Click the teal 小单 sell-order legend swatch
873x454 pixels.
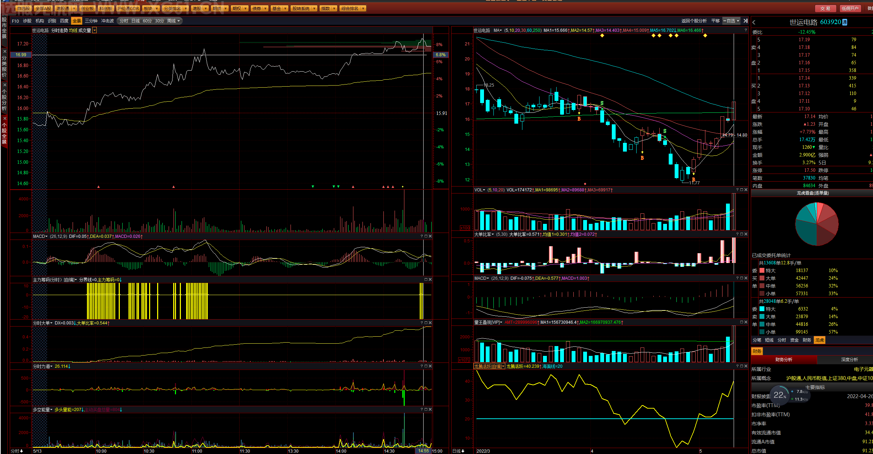point(762,332)
